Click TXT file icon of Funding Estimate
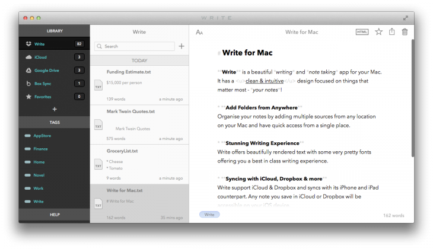 point(98,85)
